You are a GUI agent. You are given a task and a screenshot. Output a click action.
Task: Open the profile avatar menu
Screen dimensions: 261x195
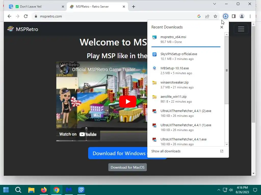pyautogui.click(x=242, y=16)
